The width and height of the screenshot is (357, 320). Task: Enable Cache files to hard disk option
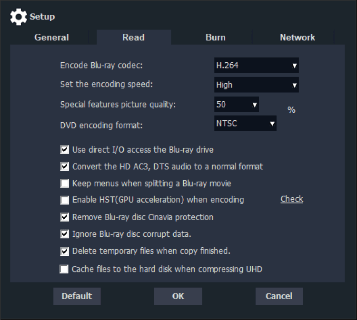(64, 270)
